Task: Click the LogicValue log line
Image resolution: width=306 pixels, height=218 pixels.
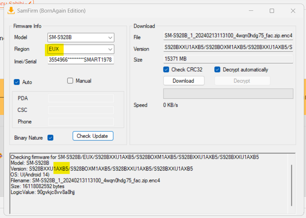Action: click(42, 192)
